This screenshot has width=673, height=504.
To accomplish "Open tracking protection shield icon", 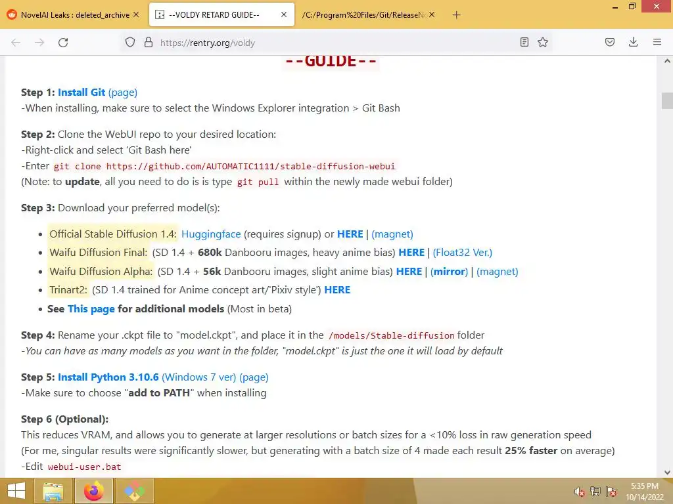I will tap(130, 42).
